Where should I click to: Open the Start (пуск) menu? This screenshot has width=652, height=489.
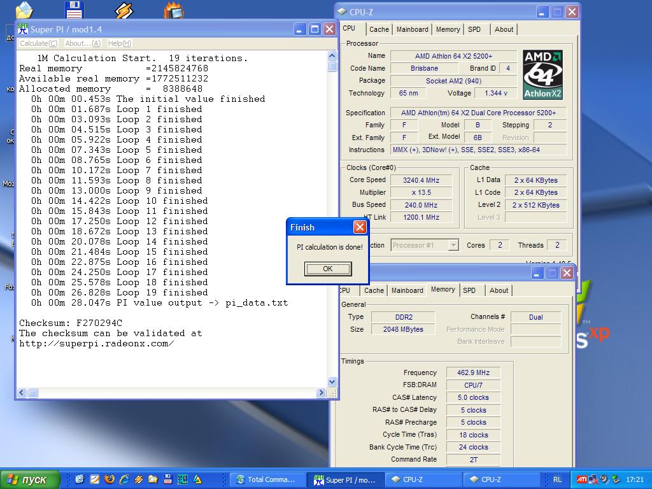(30, 479)
